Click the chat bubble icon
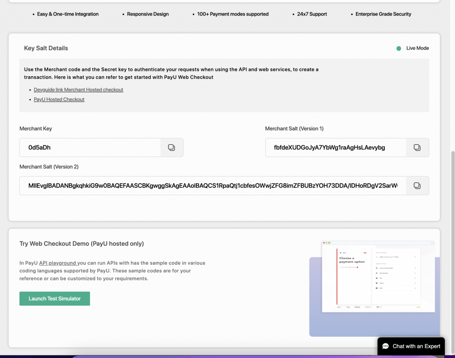The image size is (455, 358). [385, 346]
